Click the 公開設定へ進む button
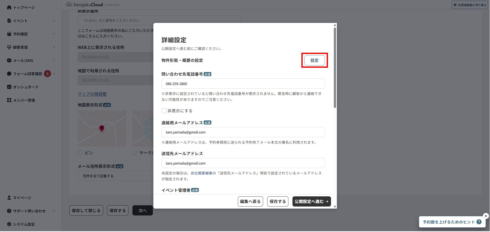 click(311, 201)
